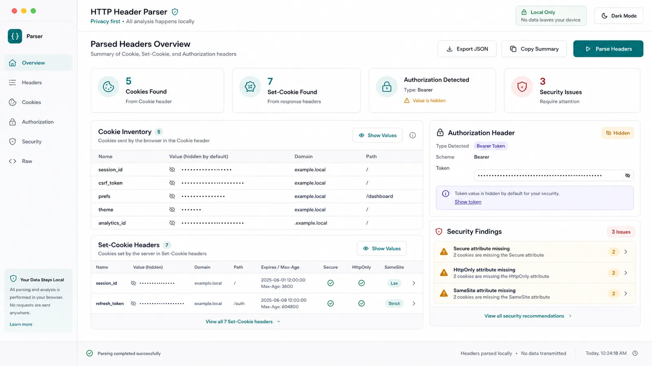The height and width of the screenshot is (366, 652).
Task: Open the Cookies sidebar section
Action: pos(38,102)
